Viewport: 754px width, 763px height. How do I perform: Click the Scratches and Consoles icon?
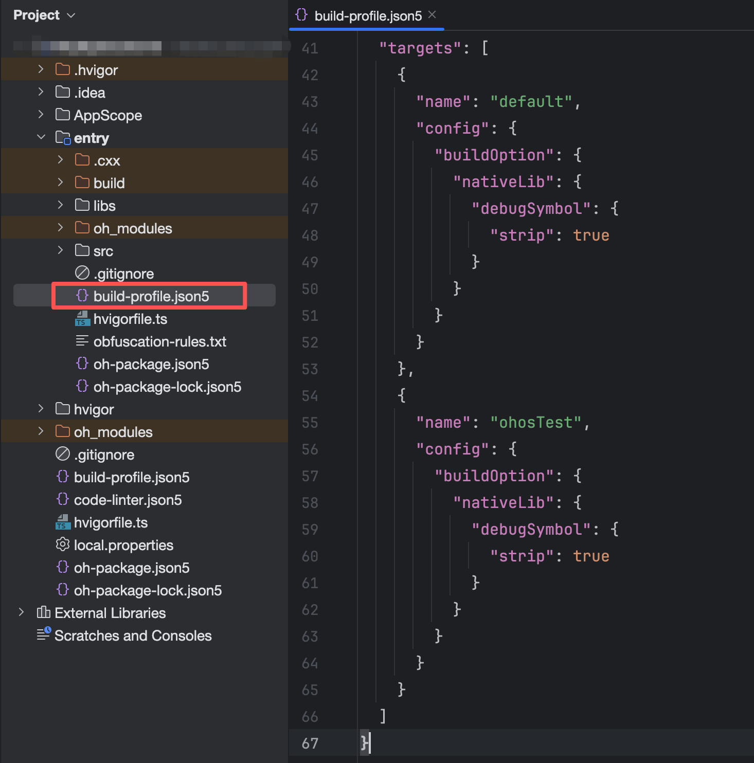pos(44,635)
